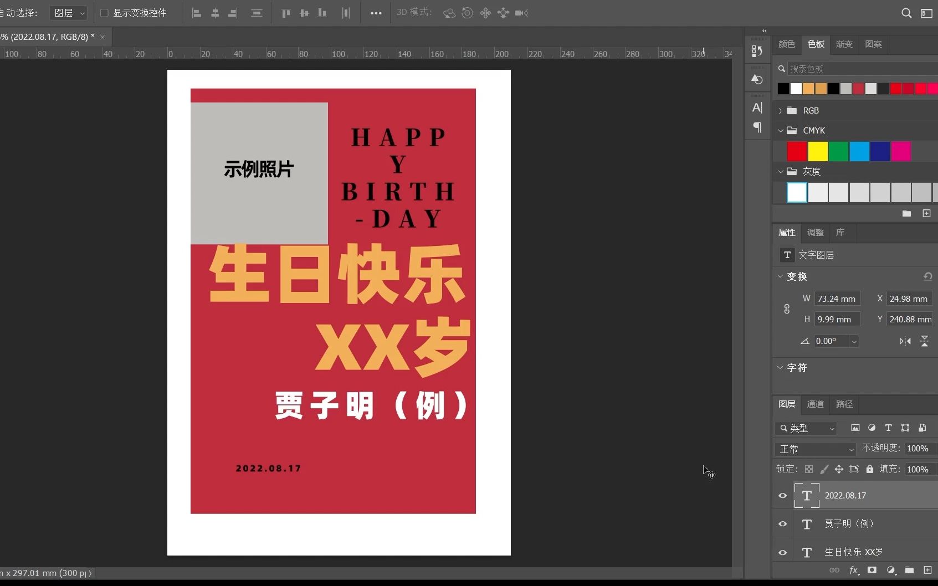Enable the show transform controls checkbox
Viewport: 938px width, 586px height.
pos(104,13)
